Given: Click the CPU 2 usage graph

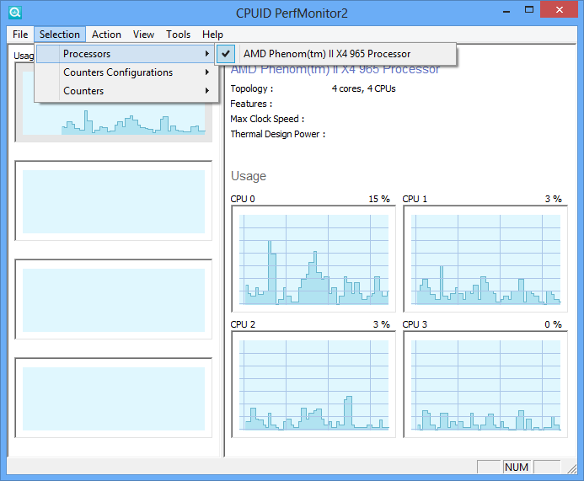Looking at the screenshot, I should pos(313,385).
